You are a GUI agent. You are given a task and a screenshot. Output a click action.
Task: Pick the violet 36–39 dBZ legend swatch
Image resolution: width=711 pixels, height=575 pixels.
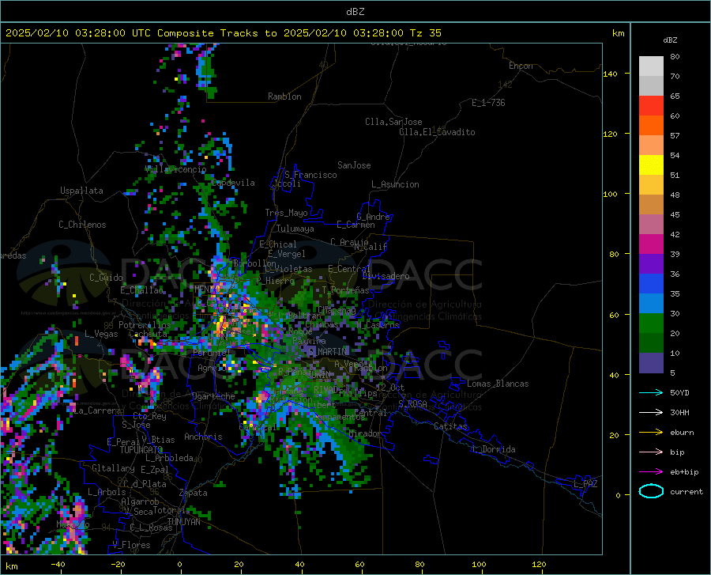[x=651, y=264]
